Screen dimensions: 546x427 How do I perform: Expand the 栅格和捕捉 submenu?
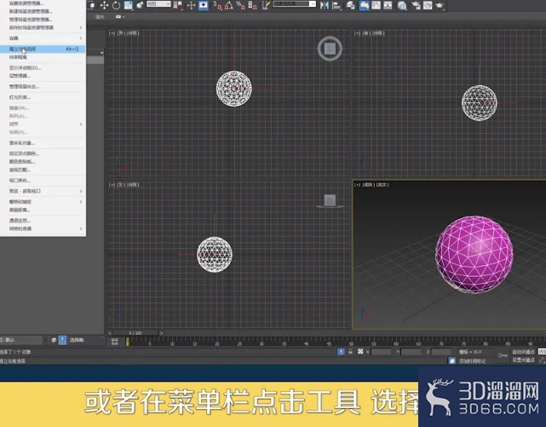pyautogui.click(x=43, y=202)
